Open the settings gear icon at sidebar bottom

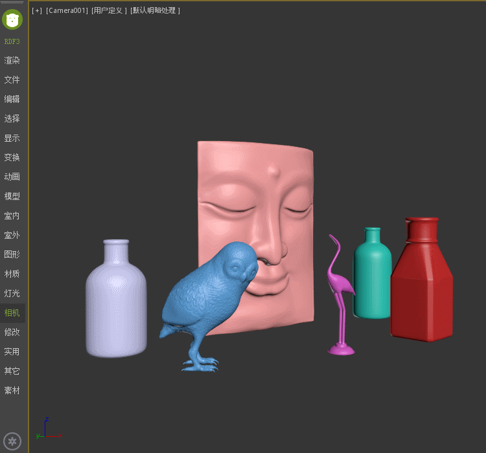point(12,441)
